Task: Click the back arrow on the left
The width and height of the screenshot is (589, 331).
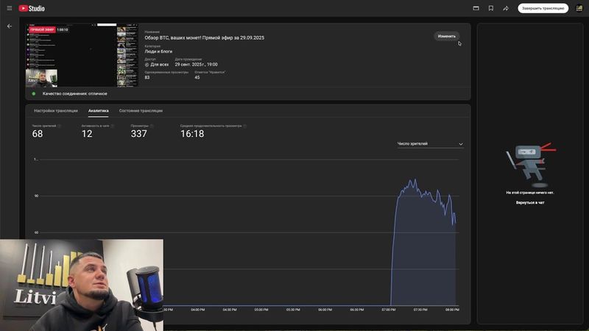Action: point(10,26)
